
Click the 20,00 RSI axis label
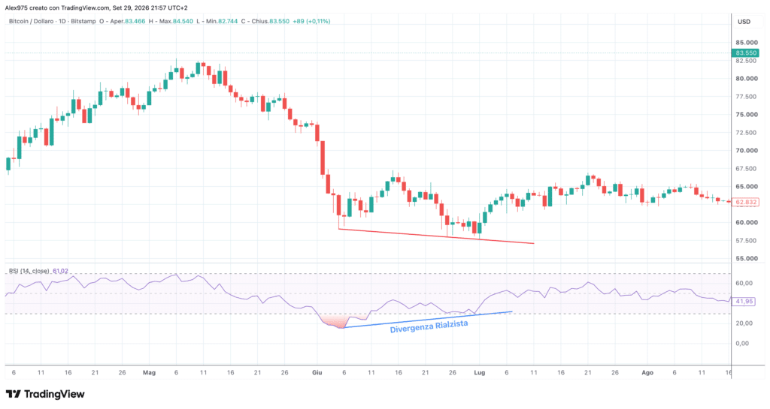[744, 323]
